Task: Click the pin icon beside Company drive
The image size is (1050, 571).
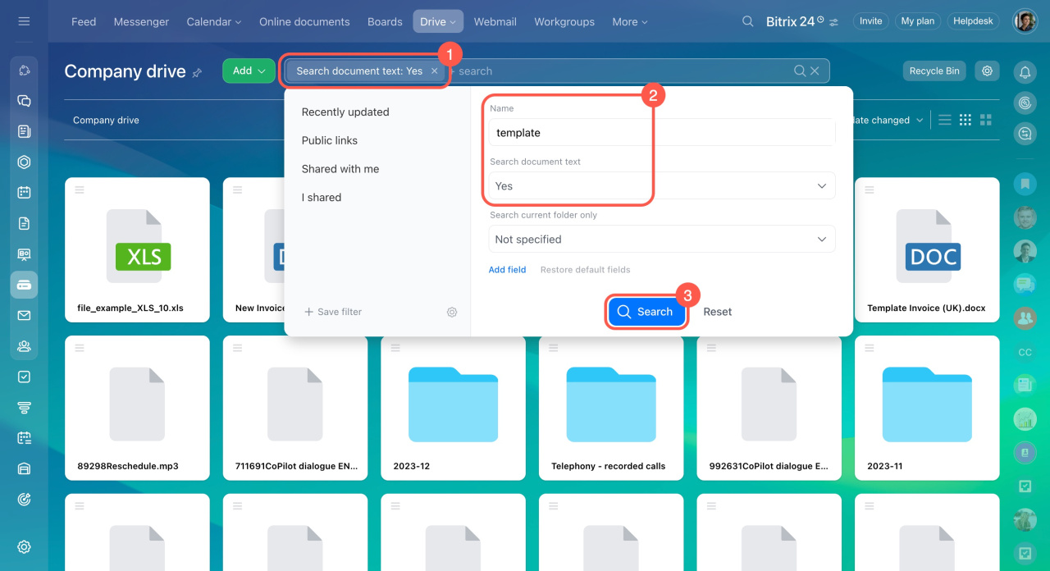Action: pyautogui.click(x=197, y=73)
